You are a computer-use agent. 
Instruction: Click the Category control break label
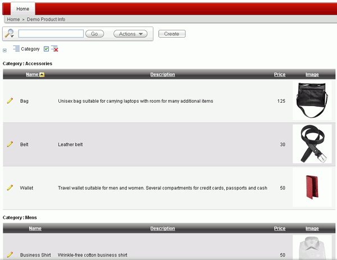click(x=30, y=49)
